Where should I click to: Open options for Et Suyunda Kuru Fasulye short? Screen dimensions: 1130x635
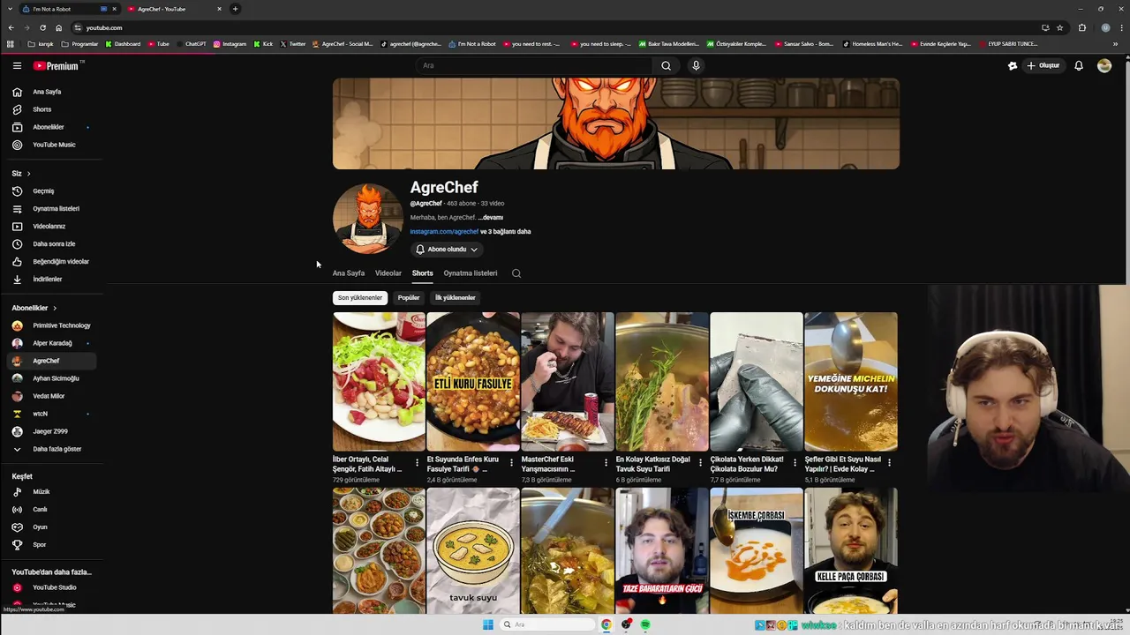coord(511,462)
